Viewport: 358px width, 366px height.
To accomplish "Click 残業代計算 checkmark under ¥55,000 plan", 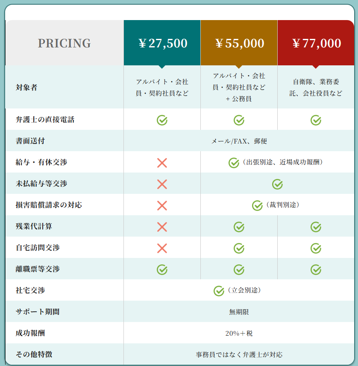I will click(239, 227).
